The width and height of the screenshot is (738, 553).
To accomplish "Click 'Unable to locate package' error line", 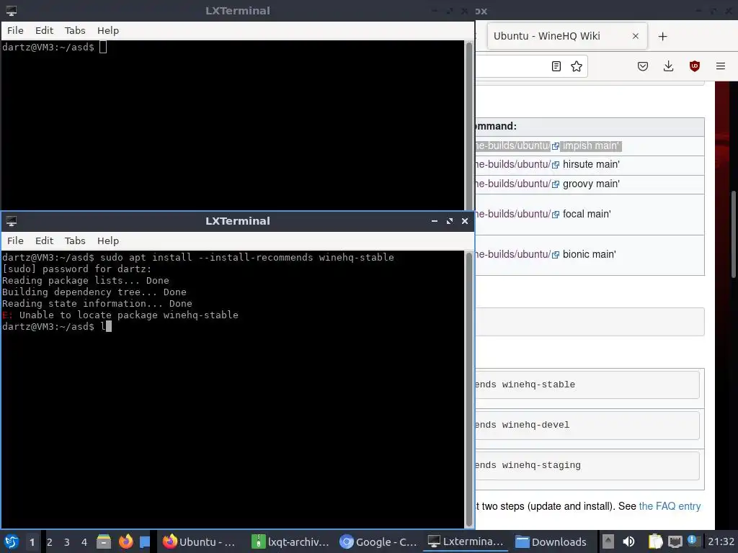I will (120, 315).
